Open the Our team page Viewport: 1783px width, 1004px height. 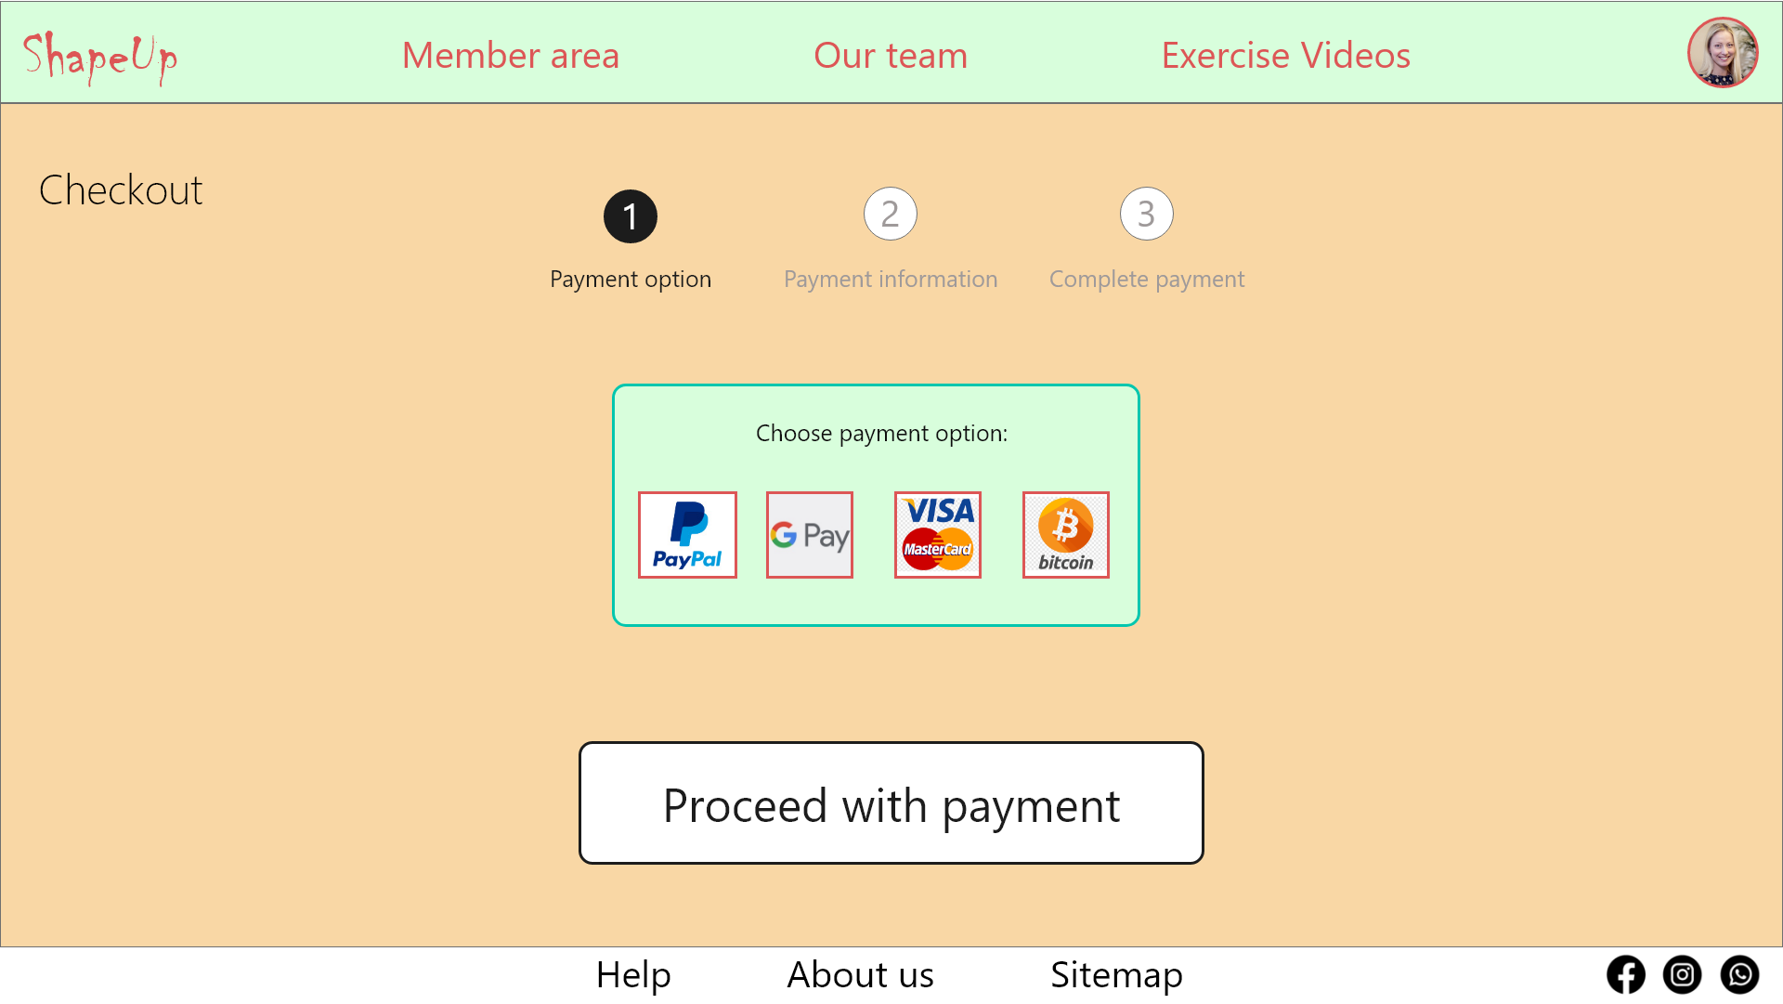pyautogui.click(x=891, y=56)
